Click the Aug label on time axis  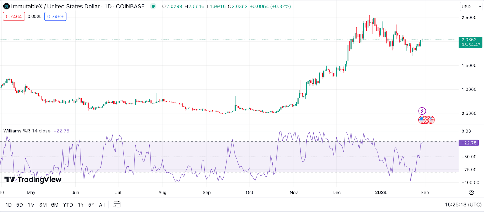(x=162, y=192)
